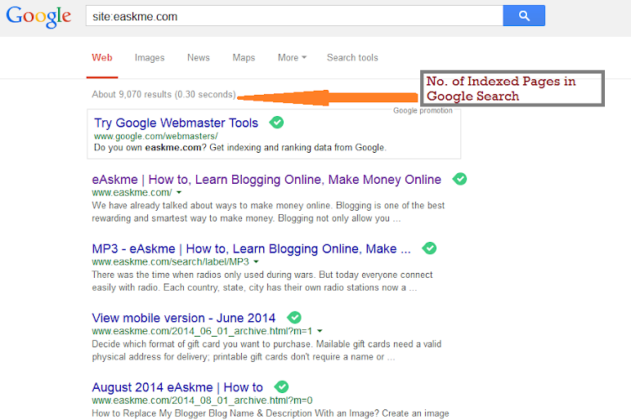This screenshot has width=631, height=420.
Task: Click snippet 'How to Replace My Blogger Blog Name'
Action: click(x=271, y=413)
